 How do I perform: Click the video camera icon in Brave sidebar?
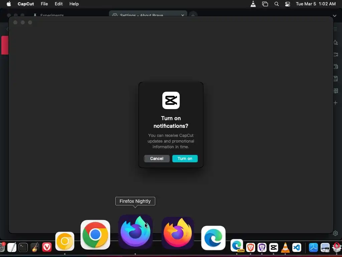pos(336,55)
